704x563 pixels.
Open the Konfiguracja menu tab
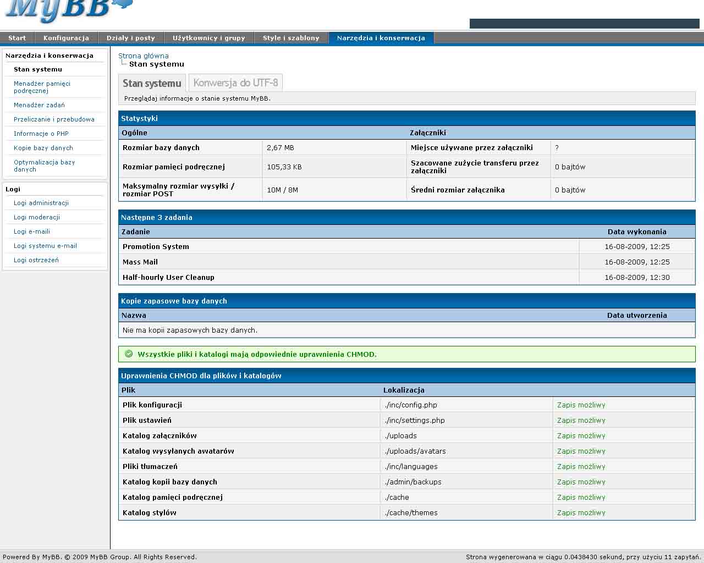(66, 38)
